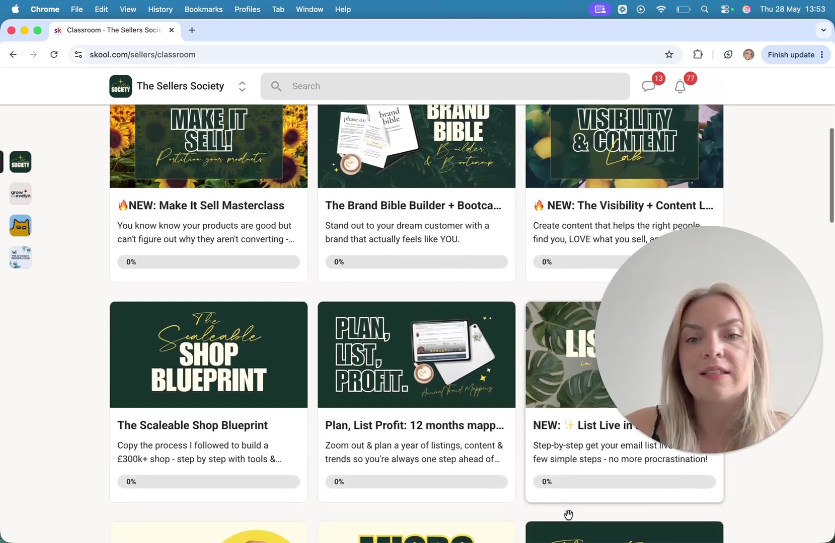Viewport: 835px width, 543px height.
Task: Open the Edit menu
Action: [101, 9]
